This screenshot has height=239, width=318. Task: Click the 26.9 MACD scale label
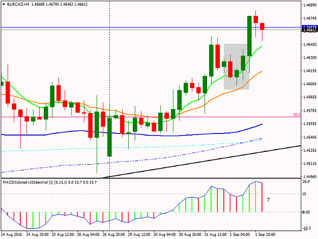pyautogui.click(x=306, y=181)
